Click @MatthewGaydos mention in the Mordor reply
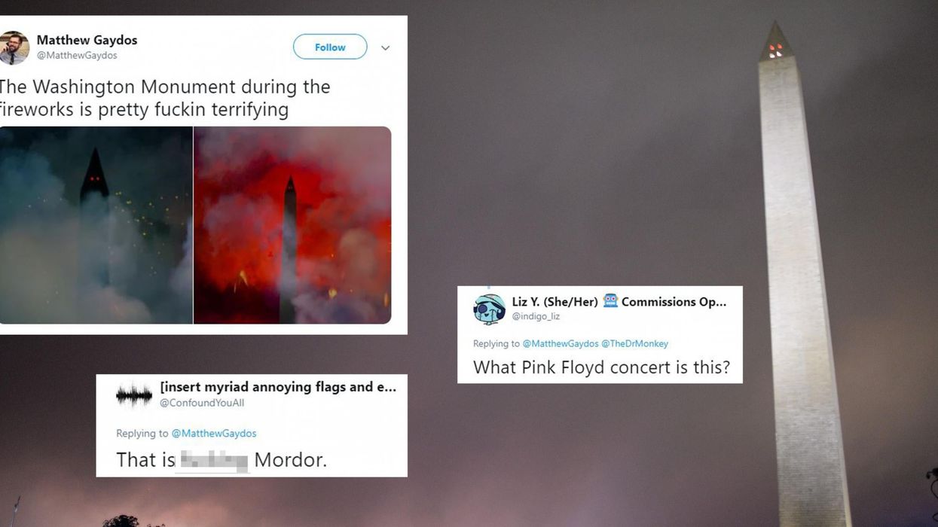The image size is (938, 527). coord(214,434)
